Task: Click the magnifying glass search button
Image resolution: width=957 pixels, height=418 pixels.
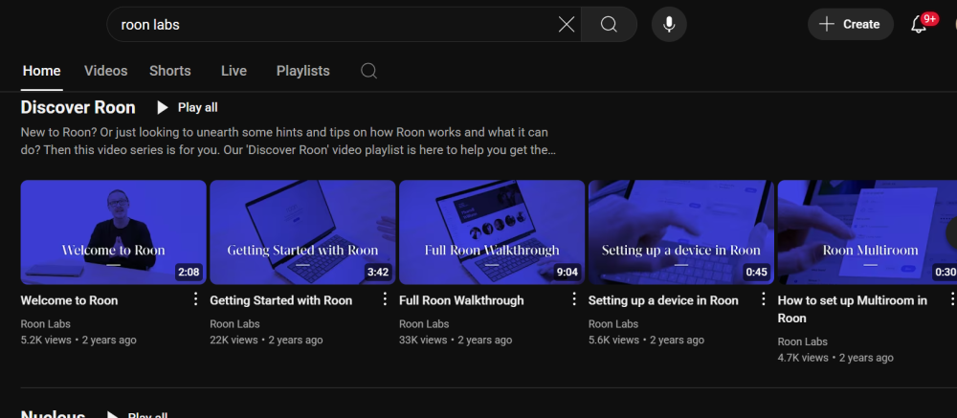Action: pos(609,25)
